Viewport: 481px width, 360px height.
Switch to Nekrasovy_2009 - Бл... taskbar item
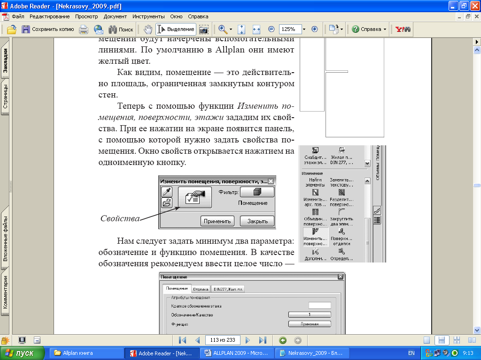pos(312,353)
